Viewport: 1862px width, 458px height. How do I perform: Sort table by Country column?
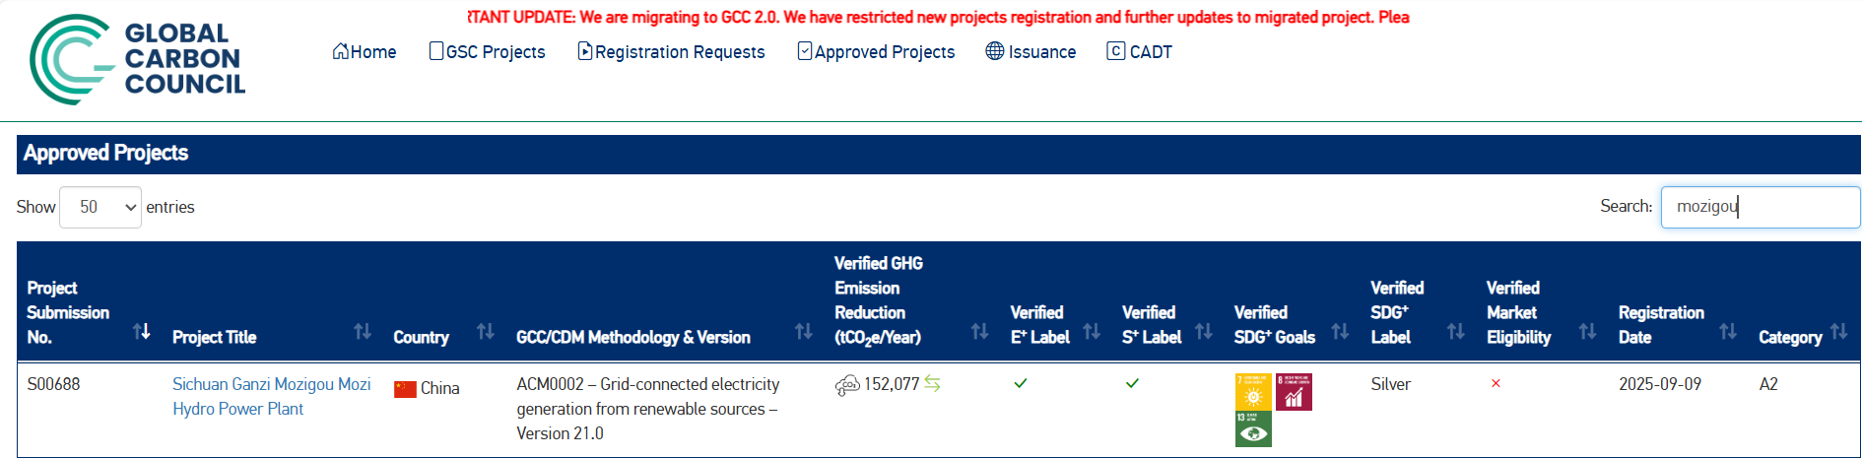pyautogui.click(x=485, y=332)
